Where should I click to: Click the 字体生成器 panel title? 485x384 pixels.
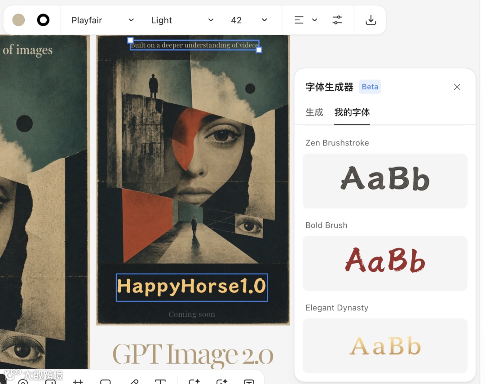pyautogui.click(x=330, y=87)
